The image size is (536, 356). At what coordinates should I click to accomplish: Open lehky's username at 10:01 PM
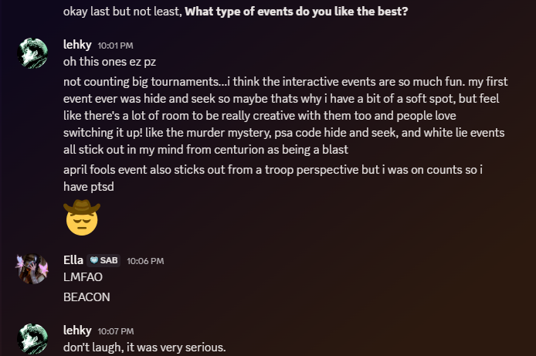pos(77,45)
